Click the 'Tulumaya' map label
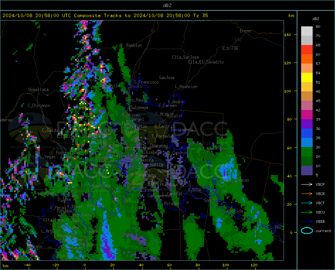Image resolution: width=335 pixels, height=270 pixels. (x=139, y=107)
